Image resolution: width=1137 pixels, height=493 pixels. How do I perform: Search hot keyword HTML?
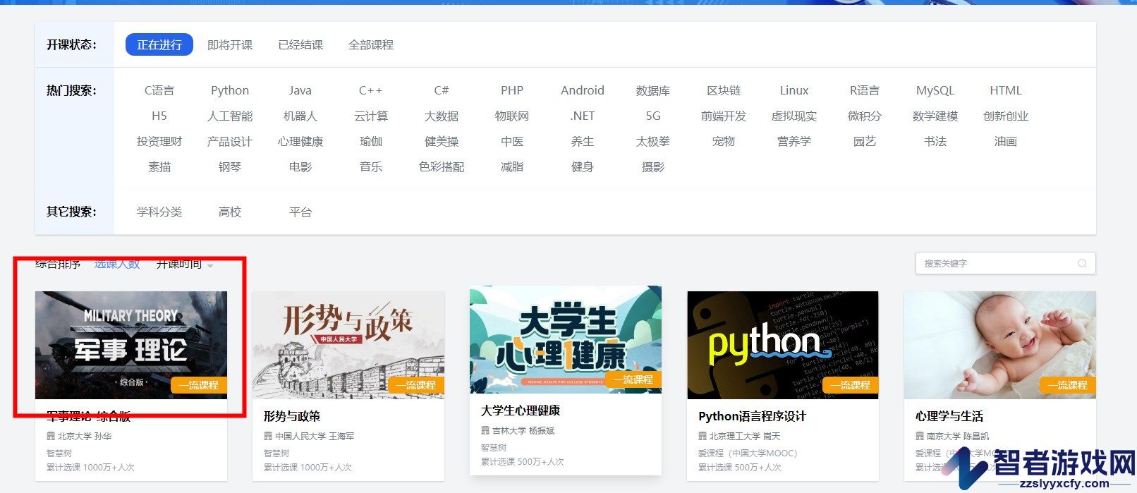click(x=1006, y=90)
